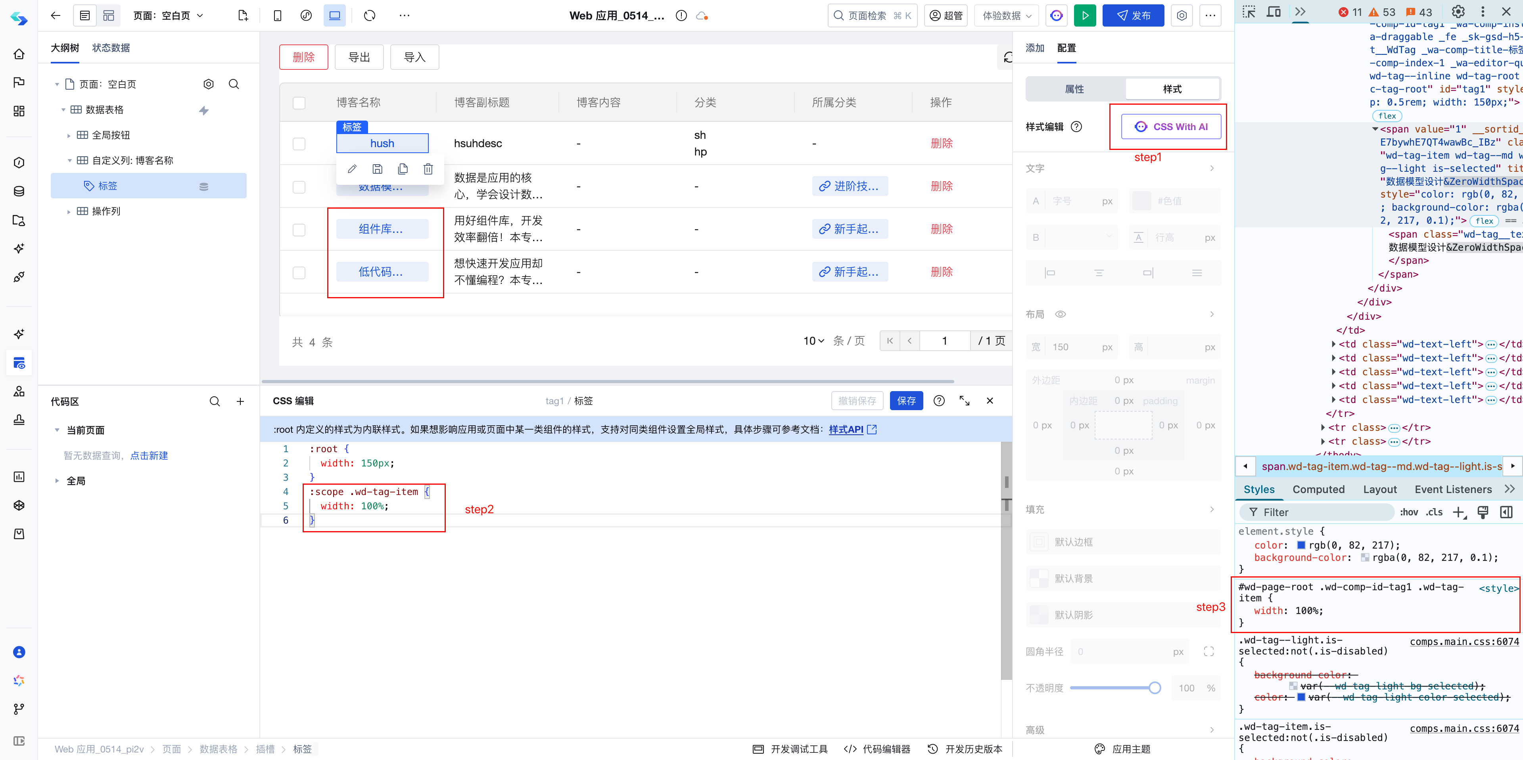1523x760 pixels.
Task: Toggle the table header select-all checkbox
Action: pyautogui.click(x=299, y=103)
